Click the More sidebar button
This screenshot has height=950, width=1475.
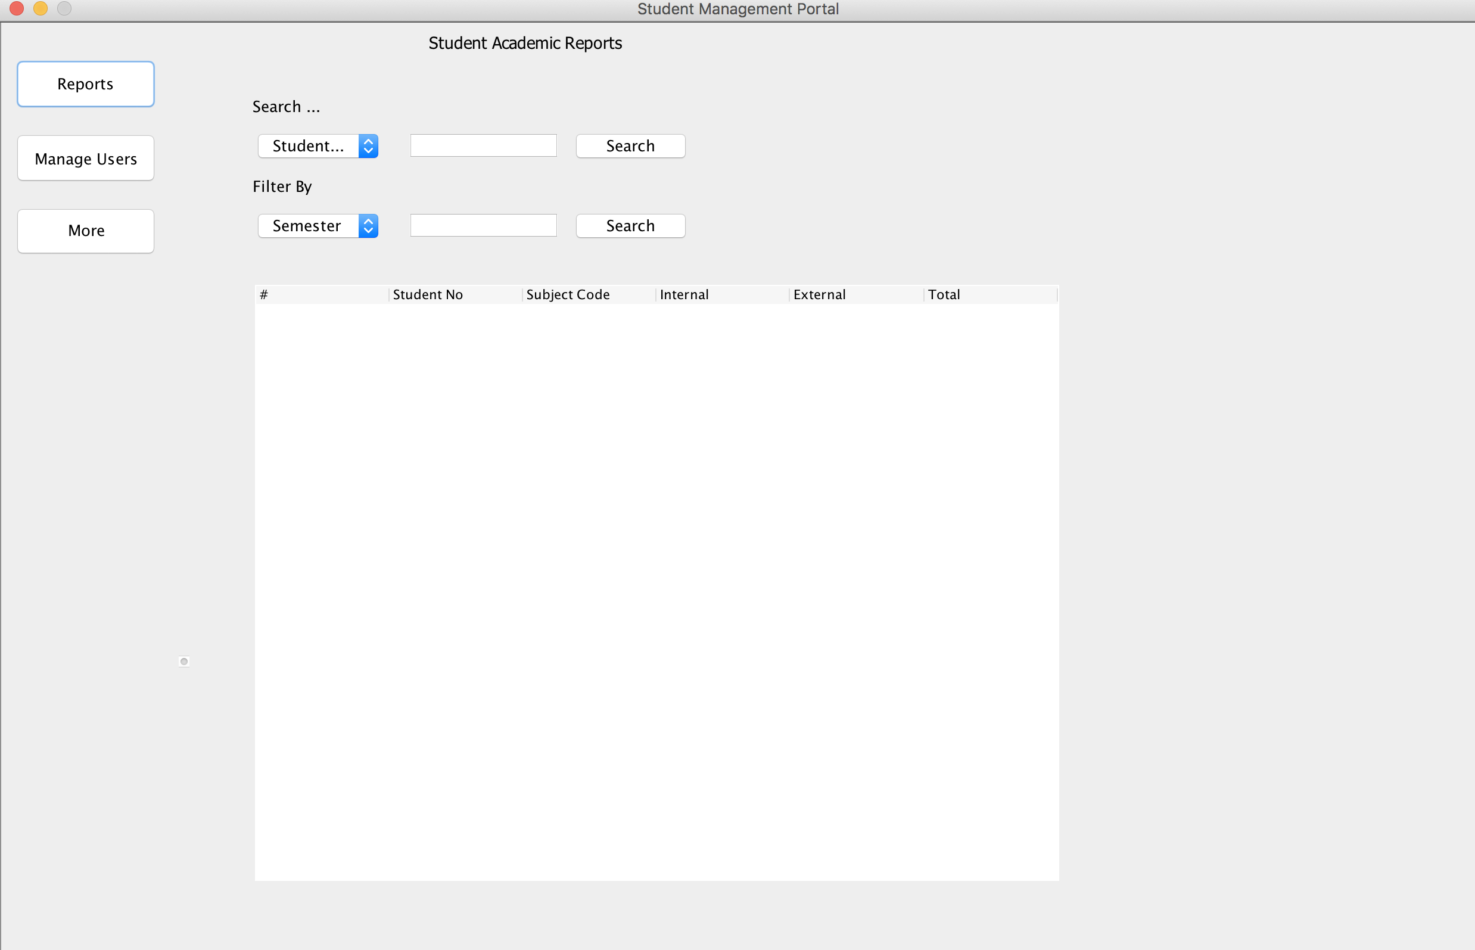click(x=86, y=231)
